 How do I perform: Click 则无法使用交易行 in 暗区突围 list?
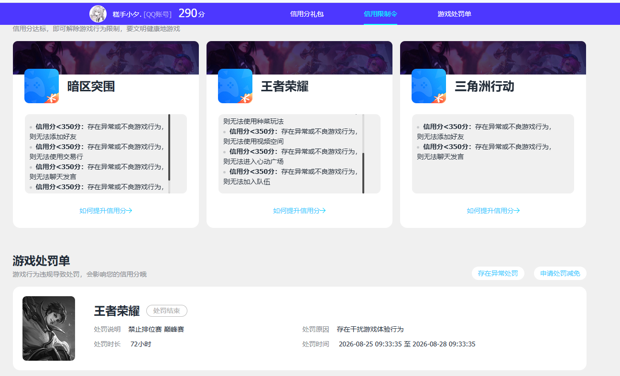tap(56, 157)
